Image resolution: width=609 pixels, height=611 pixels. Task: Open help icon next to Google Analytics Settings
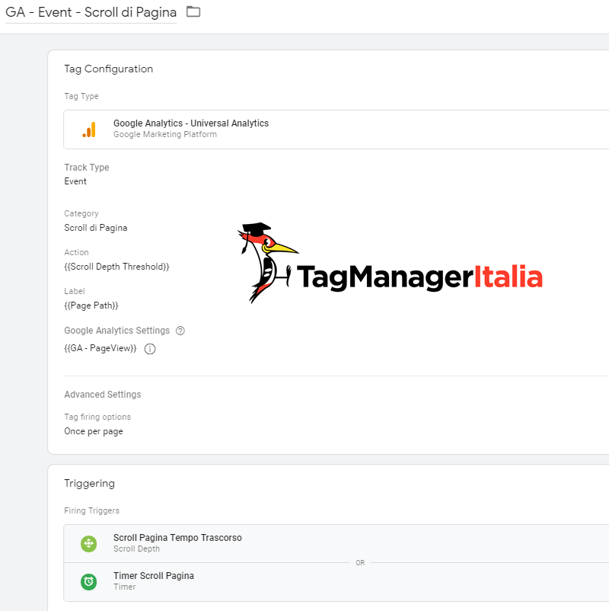coord(180,331)
